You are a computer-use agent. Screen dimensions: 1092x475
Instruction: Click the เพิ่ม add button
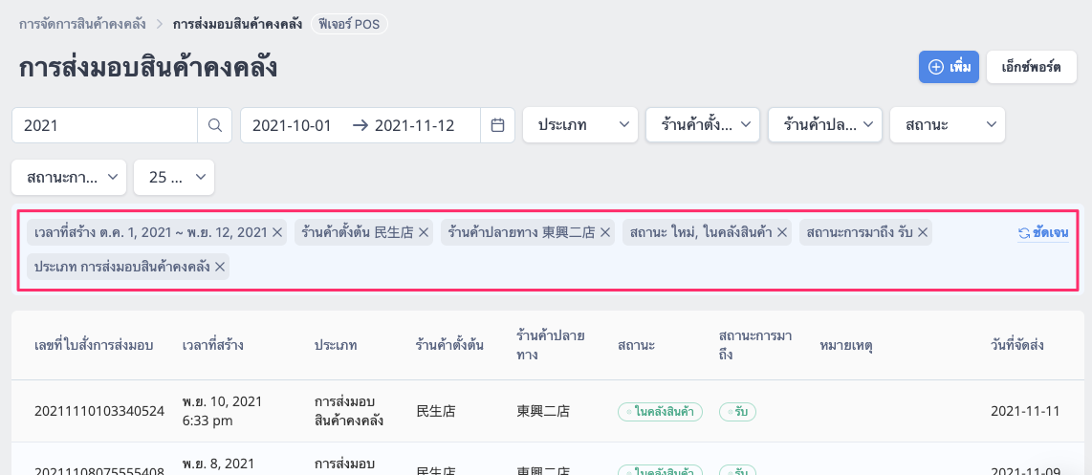pos(950,68)
